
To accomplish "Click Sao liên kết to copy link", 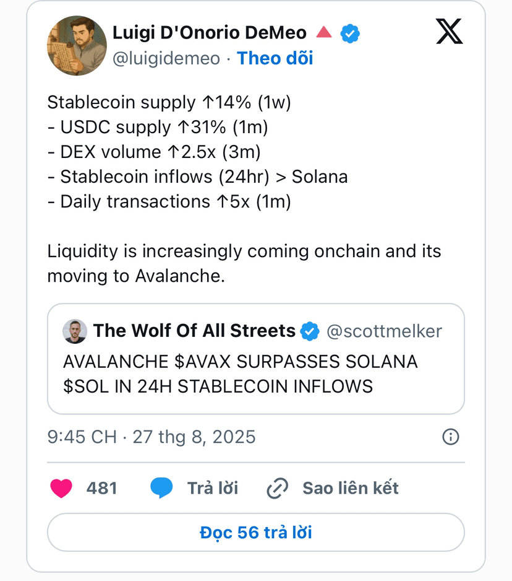I will tap(351, 488).
